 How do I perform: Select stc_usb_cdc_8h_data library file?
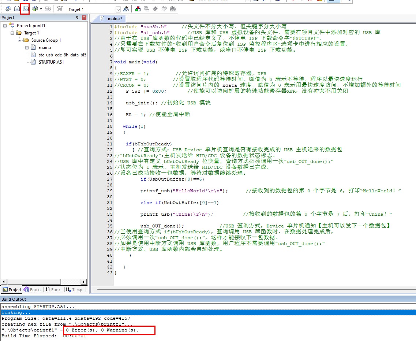pyautogui.click(x=63, y=55)
